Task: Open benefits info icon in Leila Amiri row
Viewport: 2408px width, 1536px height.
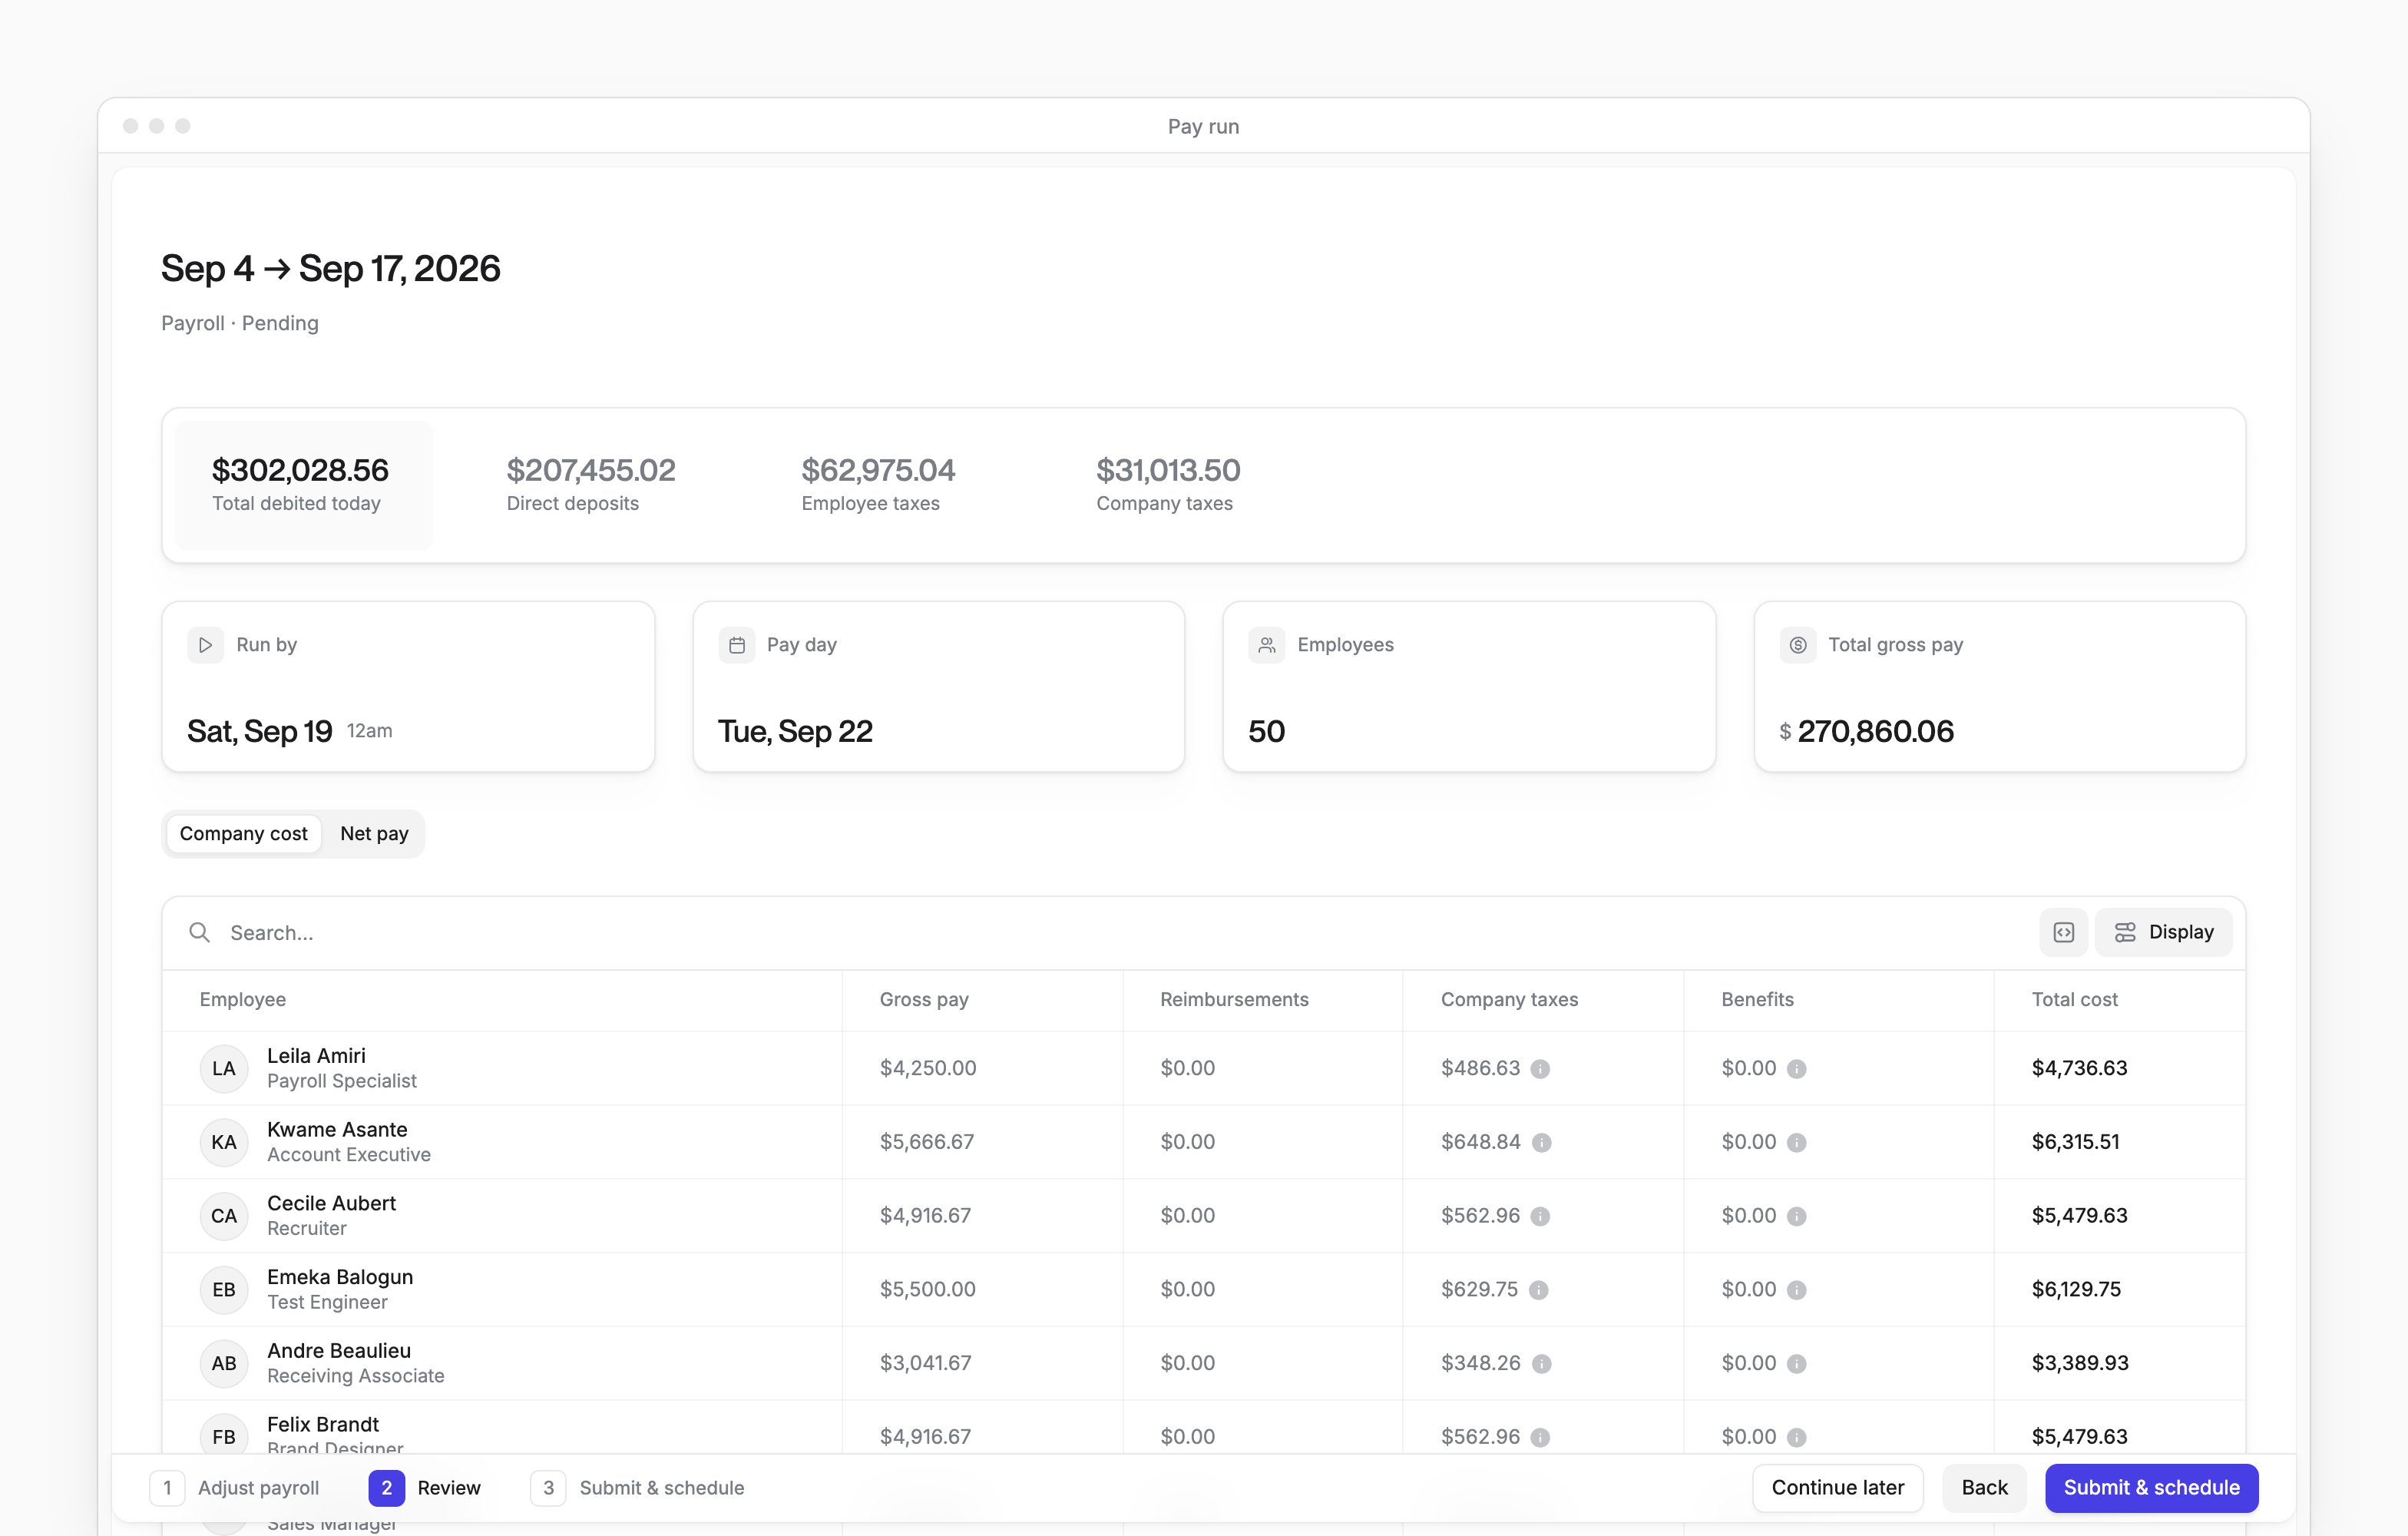Action: click(x=1796, y=1069)
